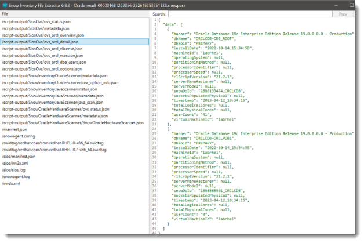Click the "snowDbId": "1356565501_ORCLCDB" line

point(208,190)
